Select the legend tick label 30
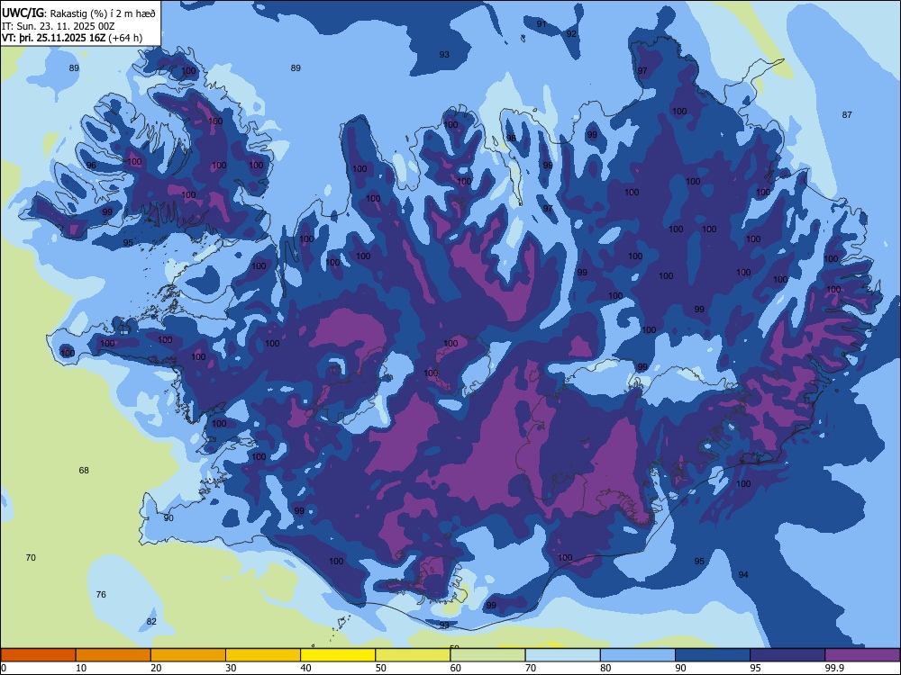The width and height of the screenshot is (901, 675). click(231, 668)
